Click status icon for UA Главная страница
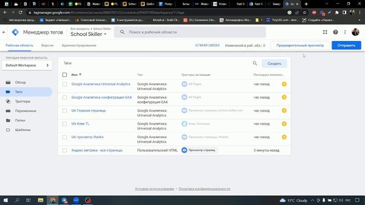 click(x=284, y=110)
